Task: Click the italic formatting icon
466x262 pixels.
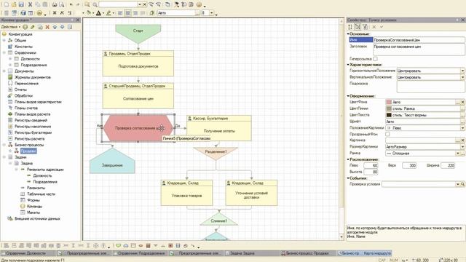Action: (62, 13)
